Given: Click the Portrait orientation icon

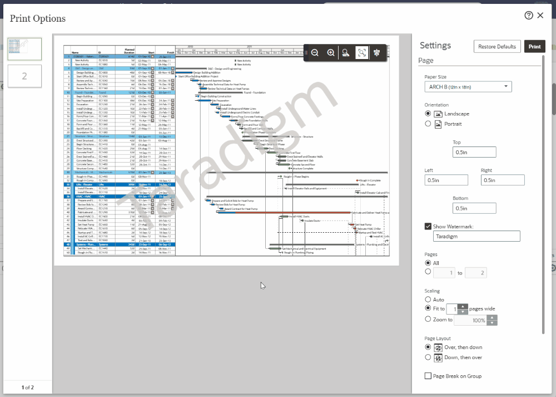Looking at the screenshot, I should tap(438, 124).
